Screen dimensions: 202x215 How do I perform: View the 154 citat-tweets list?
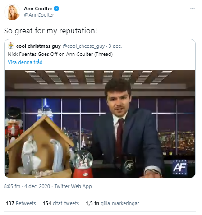click(61, 203)
